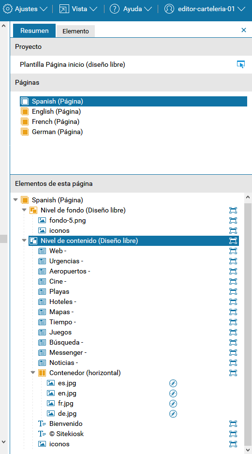Image resolution: width=252 pixels, height=454 pixels.
Task: Click the elements list scrollbar down arrow
Action: pos(248,450)
